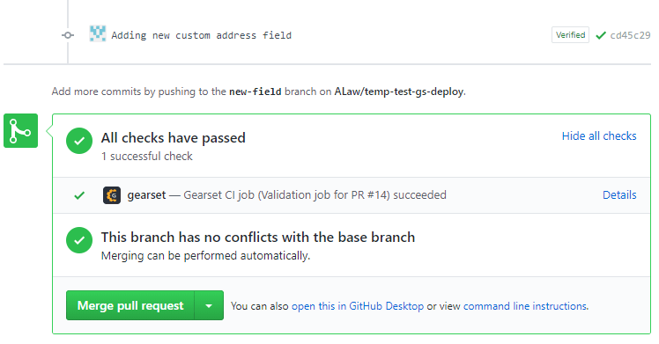Image resolution: width=659 pixels, height=344 pixels.
Task: Click the gearset check name
Action: [146, 195]
